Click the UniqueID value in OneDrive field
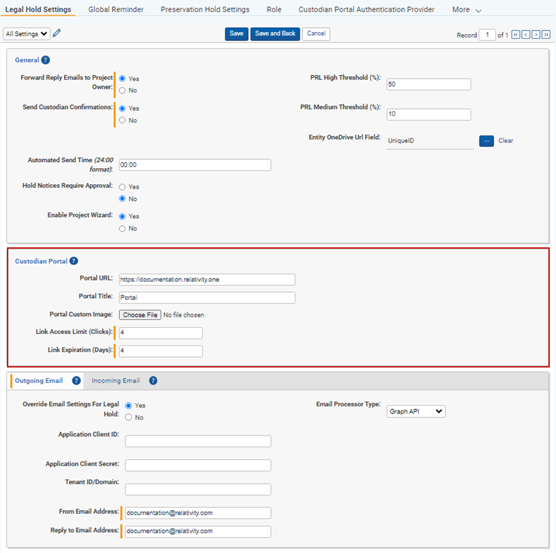Image resolution: width=556 pixels, height=553 pixels. pyautogui.click(x=401, y=141)
